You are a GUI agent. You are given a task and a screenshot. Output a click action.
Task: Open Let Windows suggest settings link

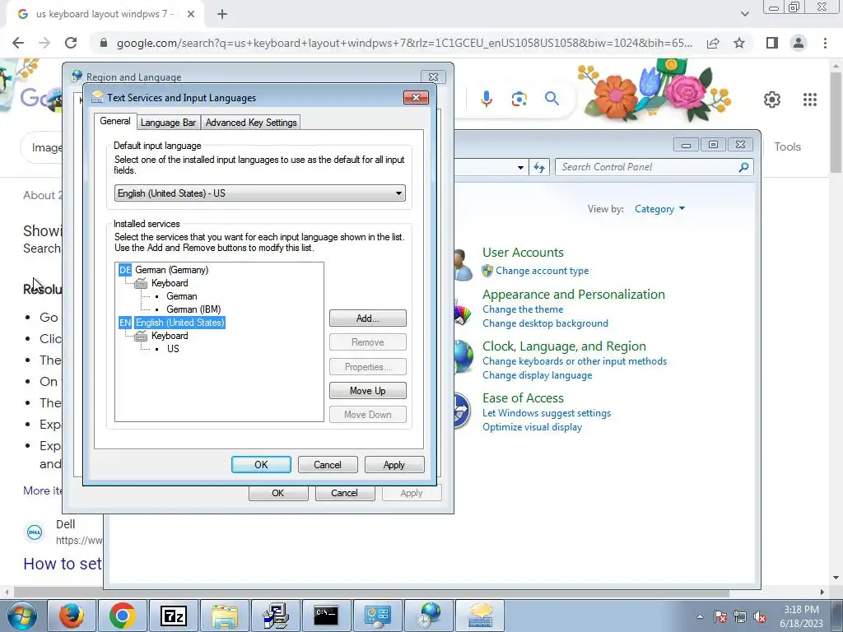pos(547,413)
